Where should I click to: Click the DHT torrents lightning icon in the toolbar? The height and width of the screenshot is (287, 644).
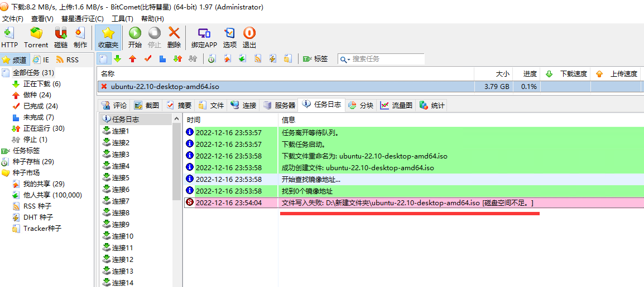click(x=273, y=59)
